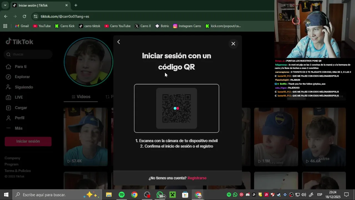Open File Explorer from the taskbar
This screenshot has width=355, height=200.
pyautogui.click(x=109, y=195)
